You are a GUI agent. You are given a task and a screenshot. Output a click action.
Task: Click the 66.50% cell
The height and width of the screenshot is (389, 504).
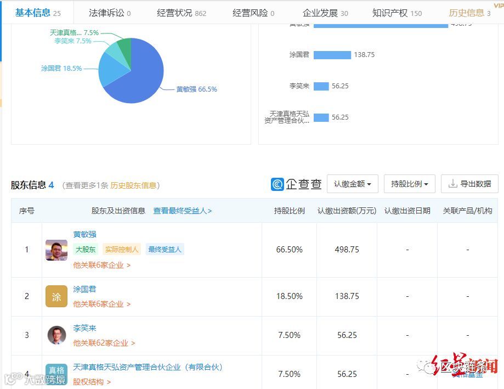(289, 250)
